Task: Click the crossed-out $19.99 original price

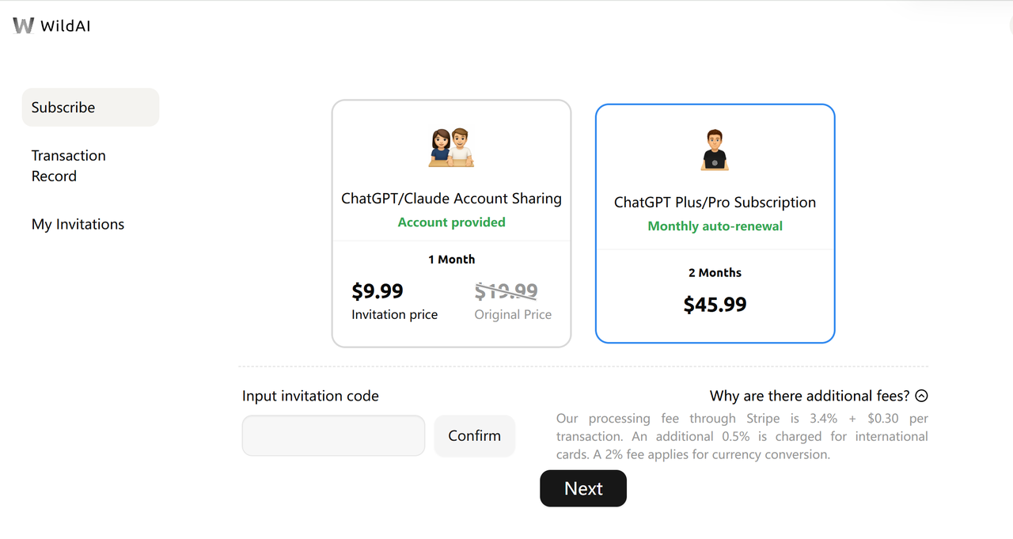Action: [506, 291]
